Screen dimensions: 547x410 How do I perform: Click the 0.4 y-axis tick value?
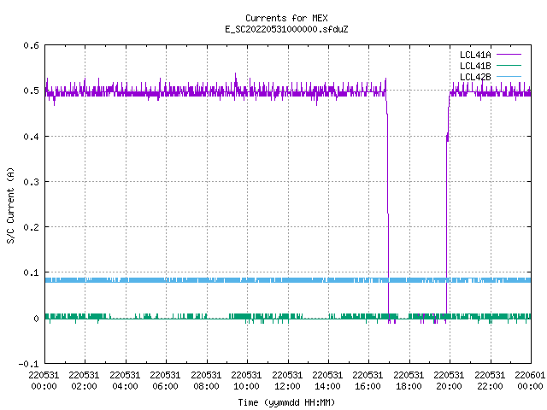(x=31, y=137)
